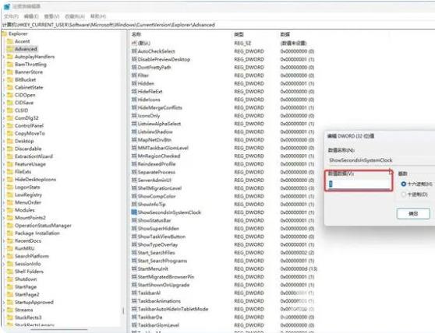Click the OK button in DWORD dialog
The width and height of the screenshot is (435, 333).
click(x=413, y=213)
